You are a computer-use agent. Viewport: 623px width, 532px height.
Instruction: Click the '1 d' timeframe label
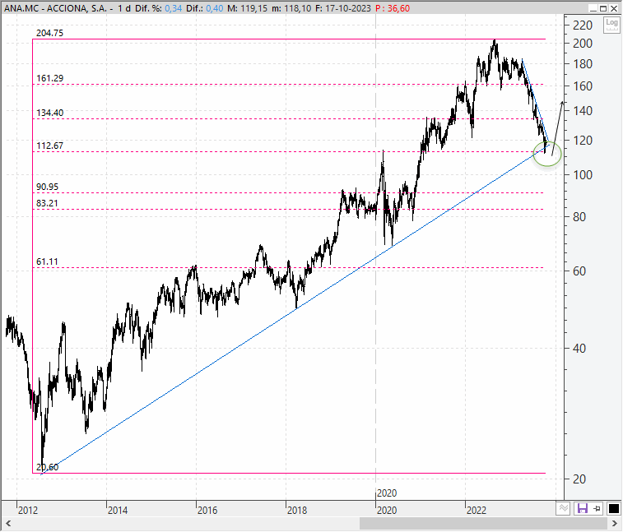pyautogui.click(x=124, y=8)
